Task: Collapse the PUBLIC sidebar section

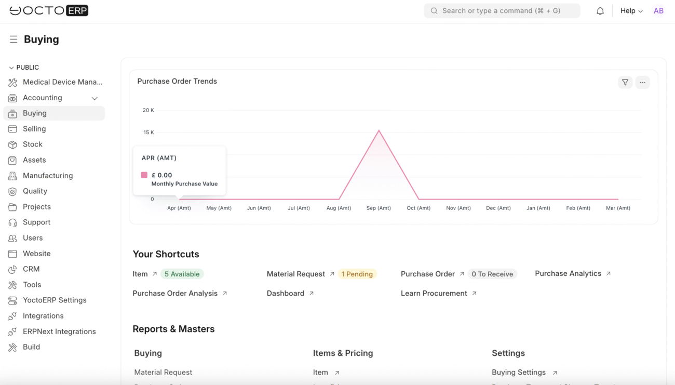Action: coord(11,68)
